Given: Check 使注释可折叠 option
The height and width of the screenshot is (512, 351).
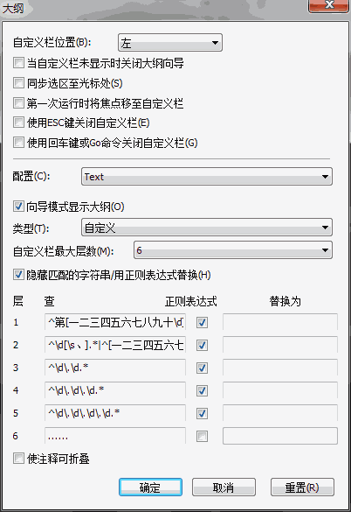Looking at the screenshot, I should coord(18,459).
